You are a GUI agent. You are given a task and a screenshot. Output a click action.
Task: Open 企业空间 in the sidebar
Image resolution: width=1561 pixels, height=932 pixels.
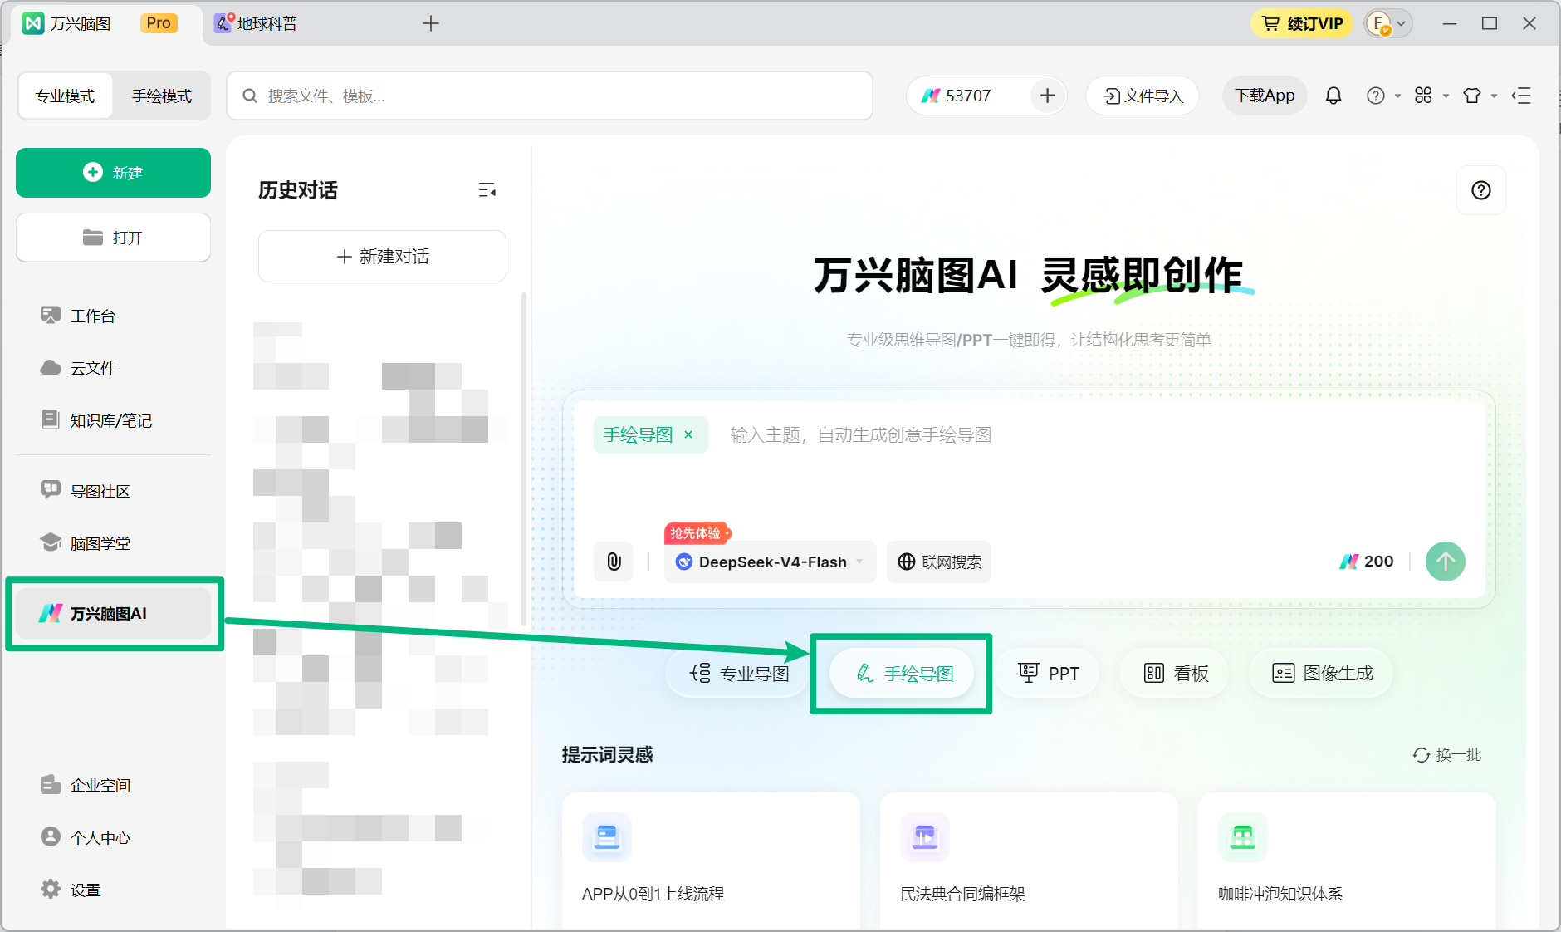(86, 785)
